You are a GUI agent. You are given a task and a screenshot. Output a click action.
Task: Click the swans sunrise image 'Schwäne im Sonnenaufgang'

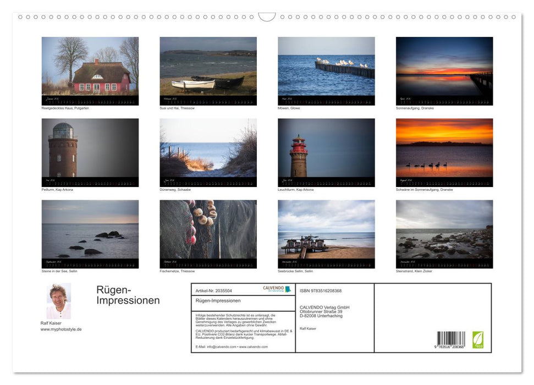click(444, 152)
